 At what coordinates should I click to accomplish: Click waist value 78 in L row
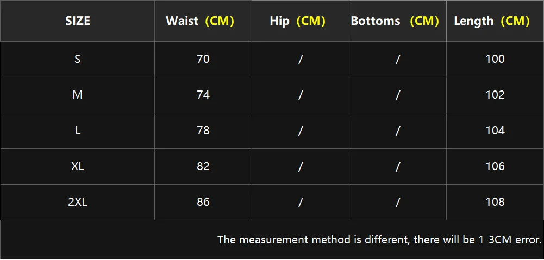pos(203,131)
